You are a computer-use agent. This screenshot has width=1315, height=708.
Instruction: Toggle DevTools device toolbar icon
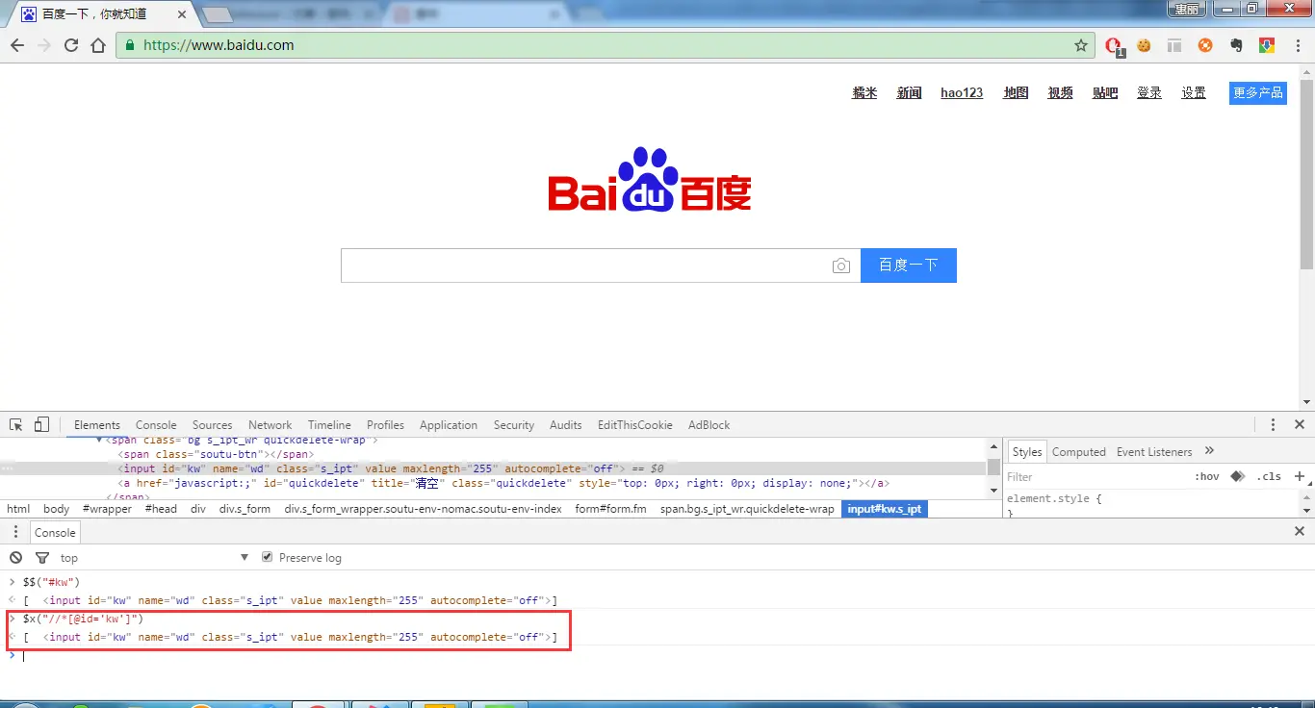(41, 424)
